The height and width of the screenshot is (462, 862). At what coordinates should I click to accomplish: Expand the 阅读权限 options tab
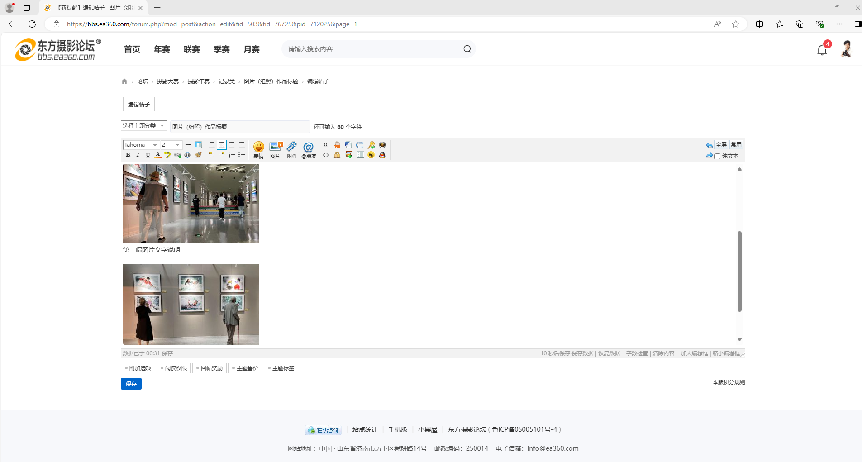(x=174, y=368)
